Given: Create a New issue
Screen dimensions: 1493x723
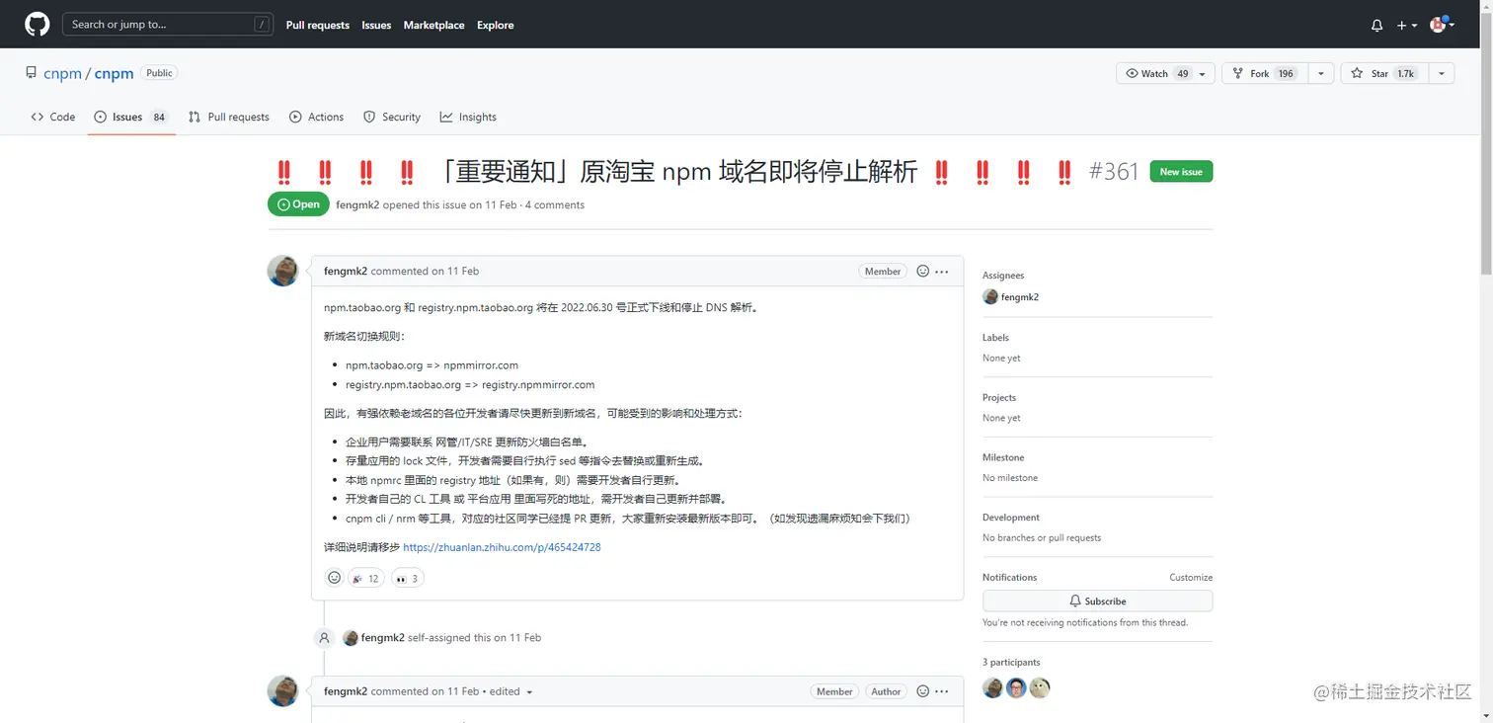Looking at the screenshot, I should [x=1181, y=172].
